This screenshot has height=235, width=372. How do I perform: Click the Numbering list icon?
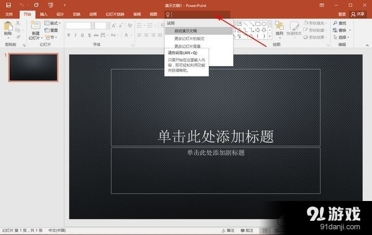[x=151, y=25]
